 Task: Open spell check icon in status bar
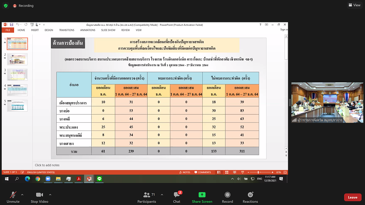pyautogui.click(x=22, y=172)
